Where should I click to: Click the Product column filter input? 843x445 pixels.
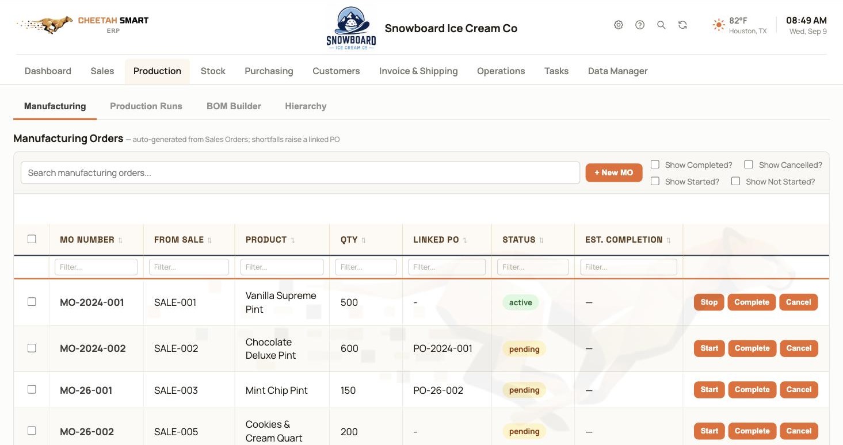(x=282, y=267)
